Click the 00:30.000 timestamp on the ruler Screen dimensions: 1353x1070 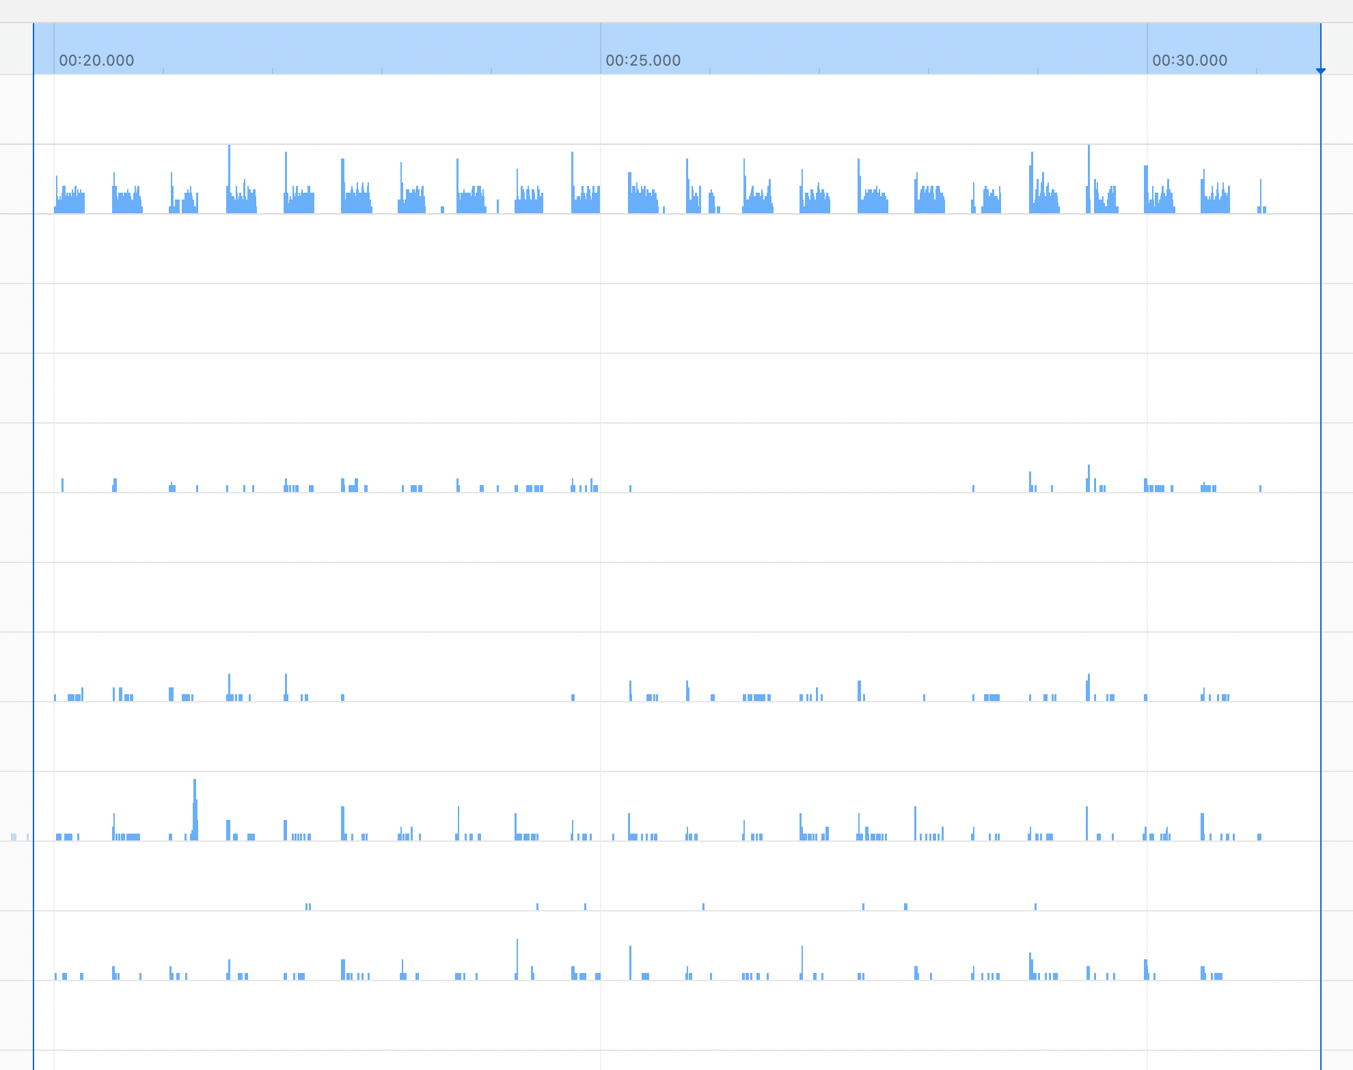[x=1189, y=60]
